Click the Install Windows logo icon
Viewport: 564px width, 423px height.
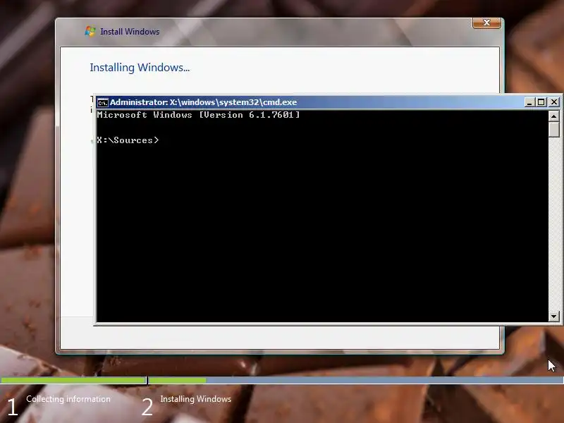point(90,31)
